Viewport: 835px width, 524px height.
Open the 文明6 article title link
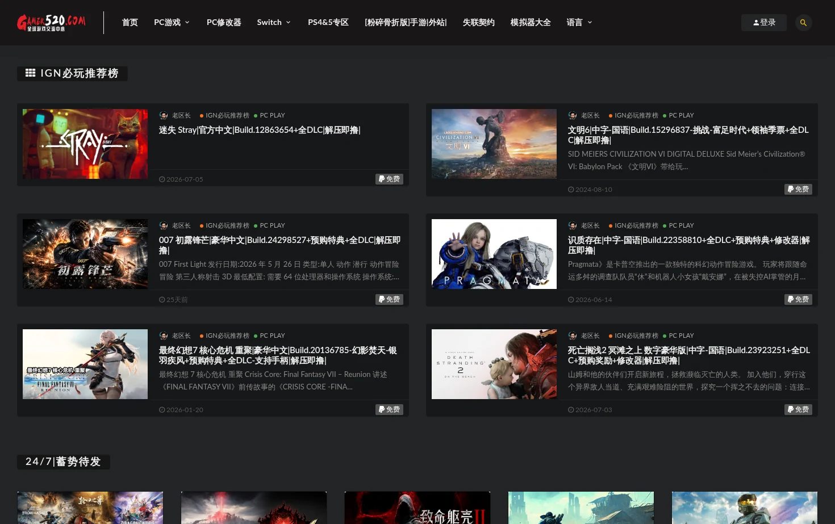(x=688, y=135)
